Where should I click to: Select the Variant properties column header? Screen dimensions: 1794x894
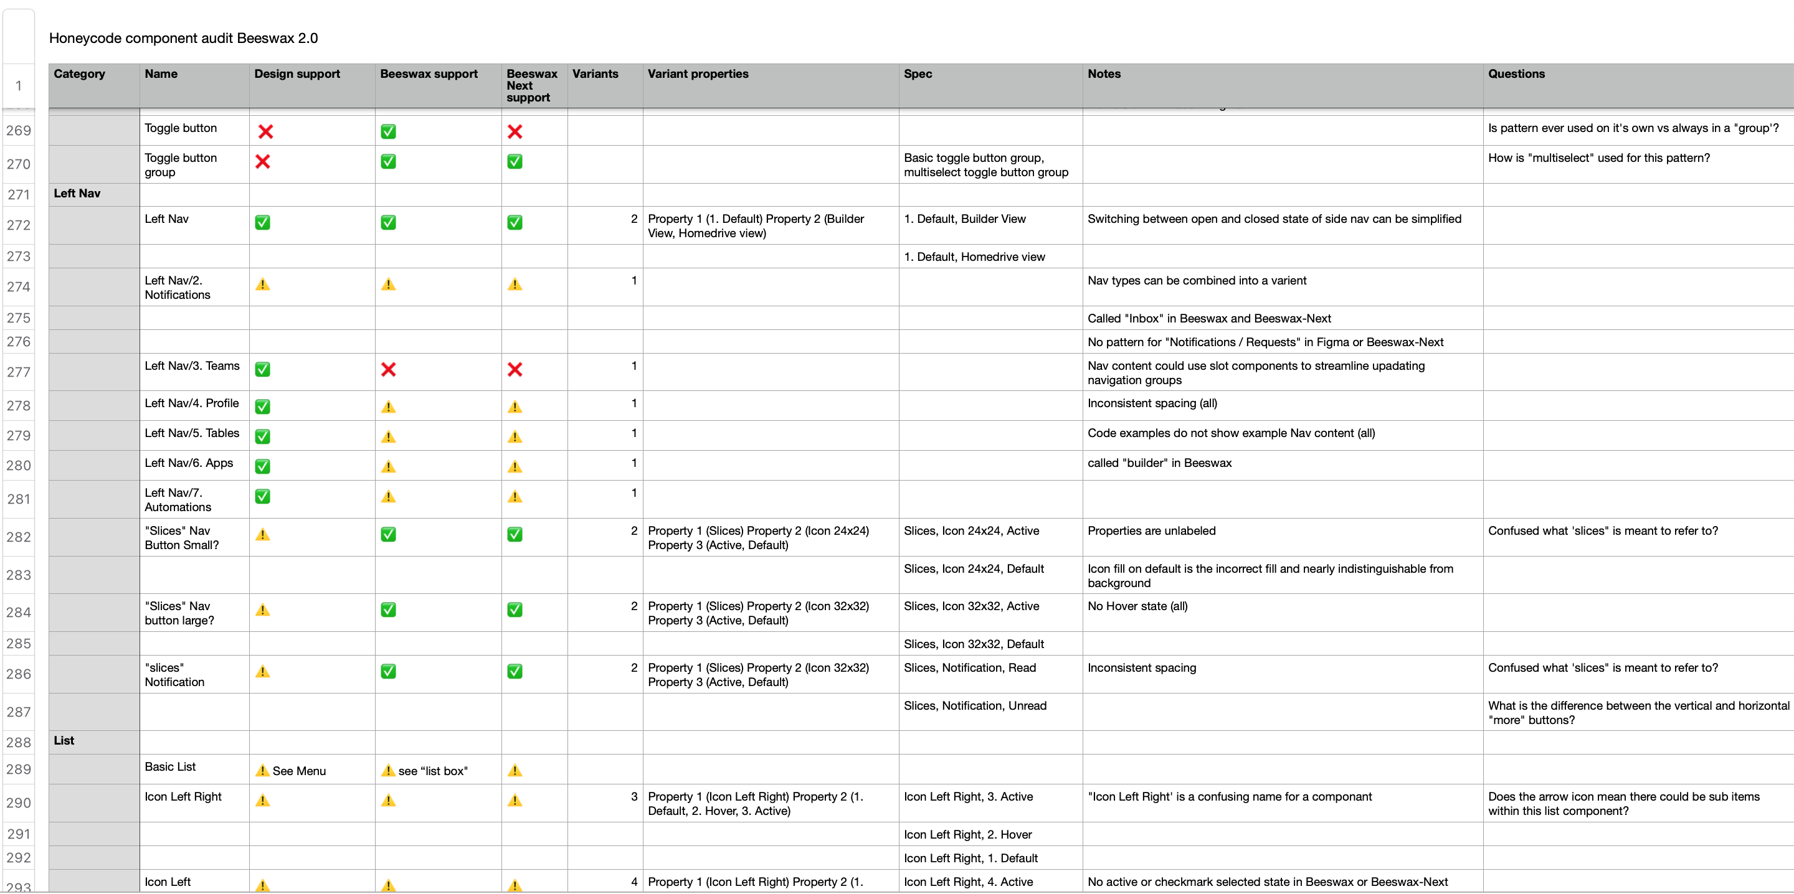click(x=698, y=74)
